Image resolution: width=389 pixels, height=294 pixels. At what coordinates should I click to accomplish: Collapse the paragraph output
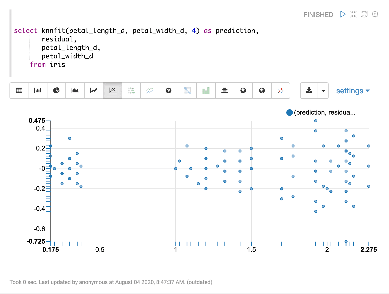[353, 14]
